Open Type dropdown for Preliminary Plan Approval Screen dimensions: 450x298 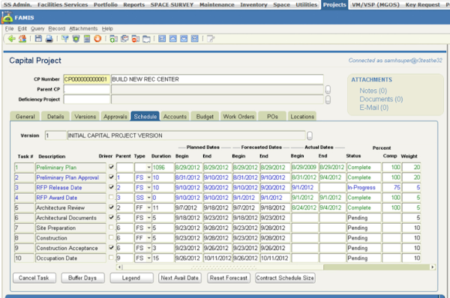click(x=148, y=177)
